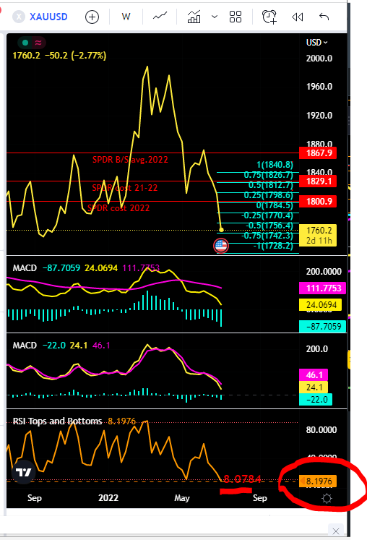The width and height of the screenshot is (367, 540).
Task: Open the layout grid icon
Action: [236, 17]
